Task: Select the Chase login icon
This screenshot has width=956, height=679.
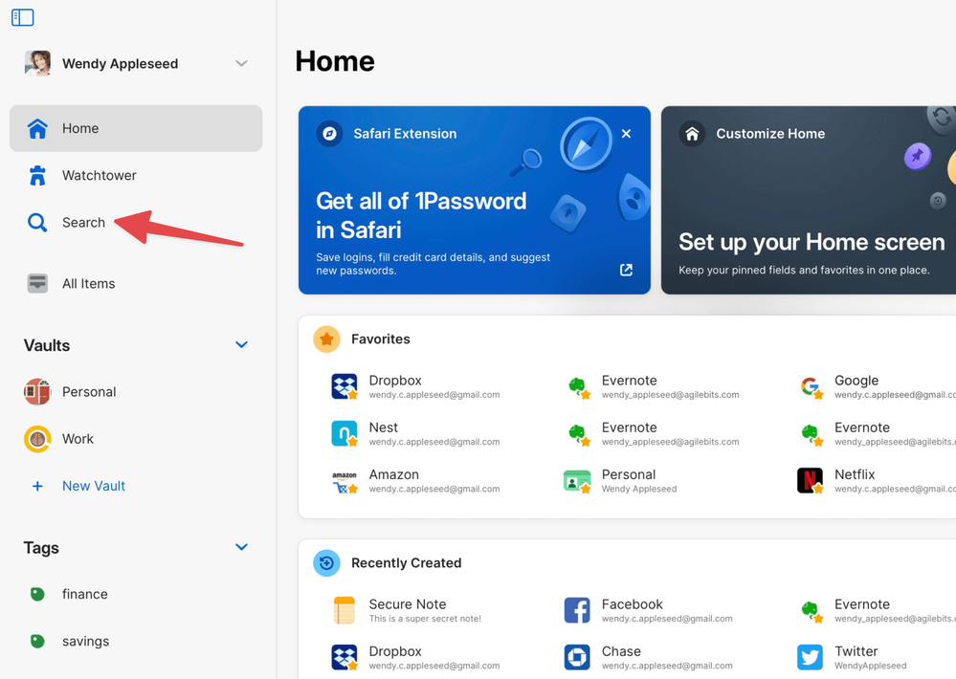Action: tap(577, 657)
